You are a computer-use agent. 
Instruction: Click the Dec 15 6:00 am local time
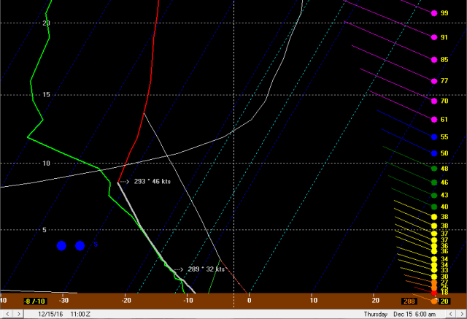tap(414, 314)
